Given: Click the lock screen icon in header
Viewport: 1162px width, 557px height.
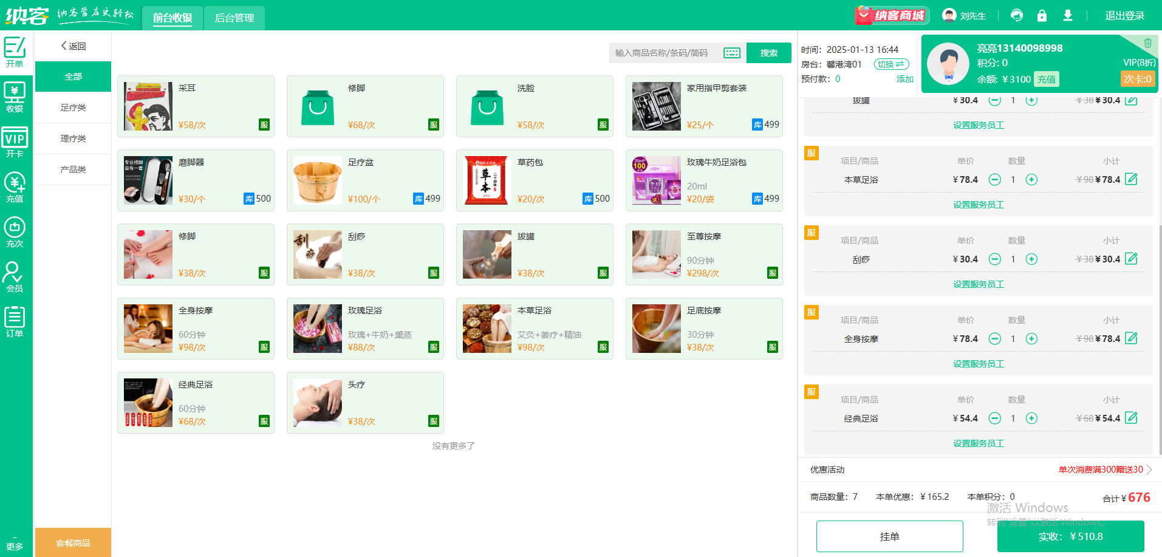Looking at the screenshot, I should [1042, 16].
